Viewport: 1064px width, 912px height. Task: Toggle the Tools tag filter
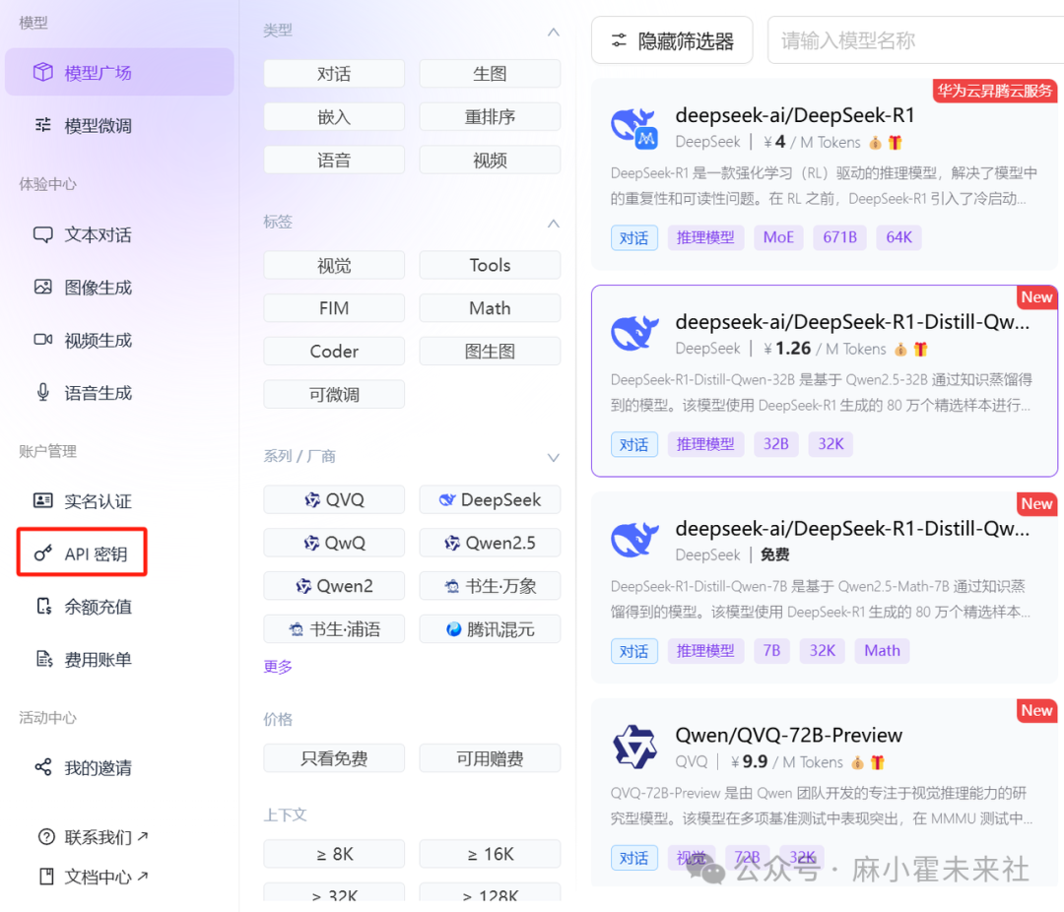[x=490, y=265]
